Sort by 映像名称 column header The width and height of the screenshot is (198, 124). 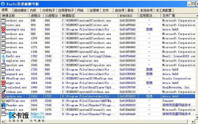point(15,16)
